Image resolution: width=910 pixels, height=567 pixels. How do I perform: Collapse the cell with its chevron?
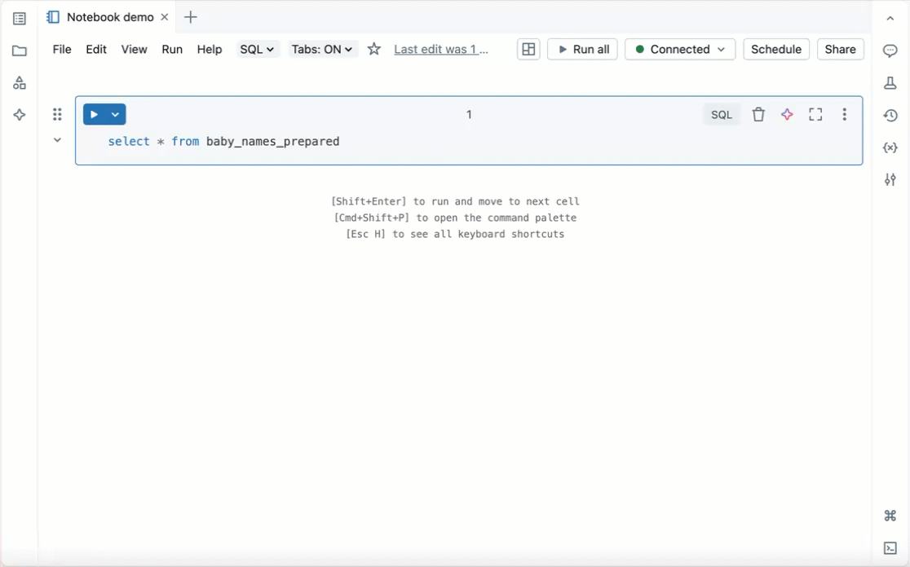(57, 139)
